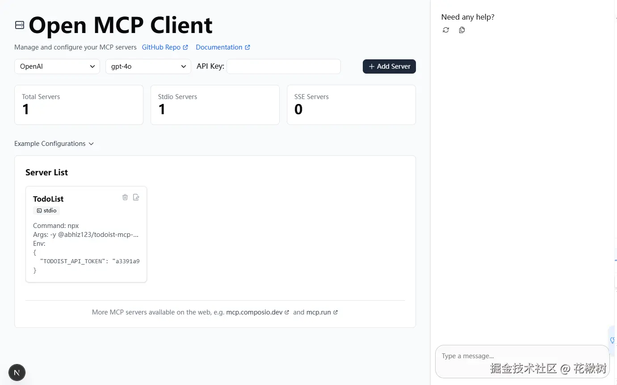Screen dimensions: 617x385
Task: Focus the API Key input field
Action: coord(284,66)
